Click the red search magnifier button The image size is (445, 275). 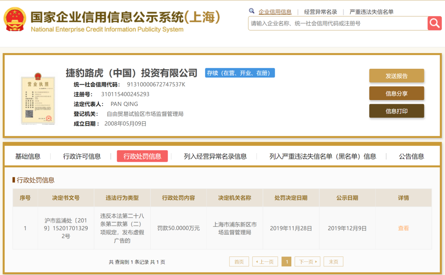(435, 23)
